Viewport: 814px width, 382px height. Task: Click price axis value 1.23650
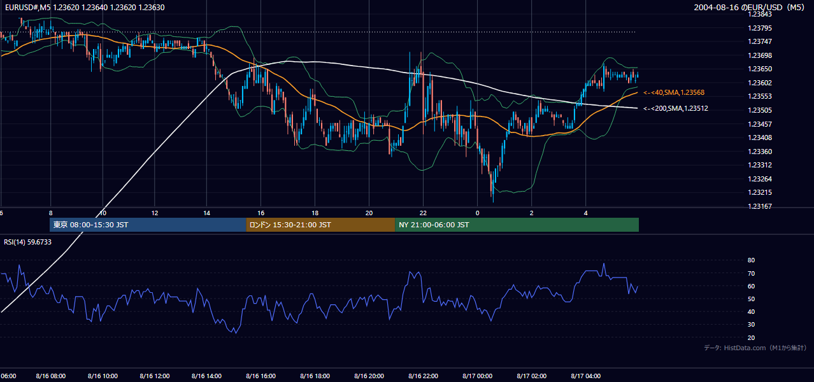pyautogui.click(x=759, y=69)
